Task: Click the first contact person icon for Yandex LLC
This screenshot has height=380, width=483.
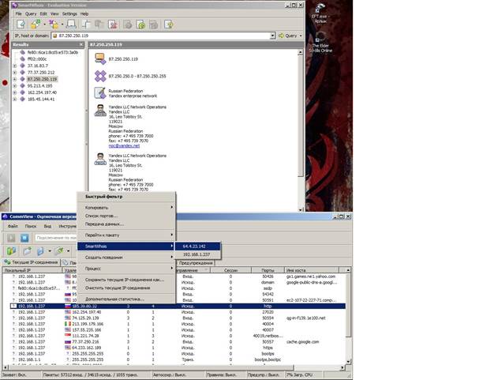Action: (100, 110)
